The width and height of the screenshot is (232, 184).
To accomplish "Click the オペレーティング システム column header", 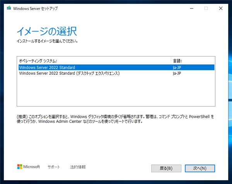I will pos(95,61).
